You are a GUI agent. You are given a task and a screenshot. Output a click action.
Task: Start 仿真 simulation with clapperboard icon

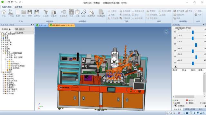point(71,13)
